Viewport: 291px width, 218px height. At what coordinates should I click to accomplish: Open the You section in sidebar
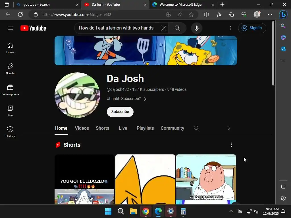(x=10, y=111)
